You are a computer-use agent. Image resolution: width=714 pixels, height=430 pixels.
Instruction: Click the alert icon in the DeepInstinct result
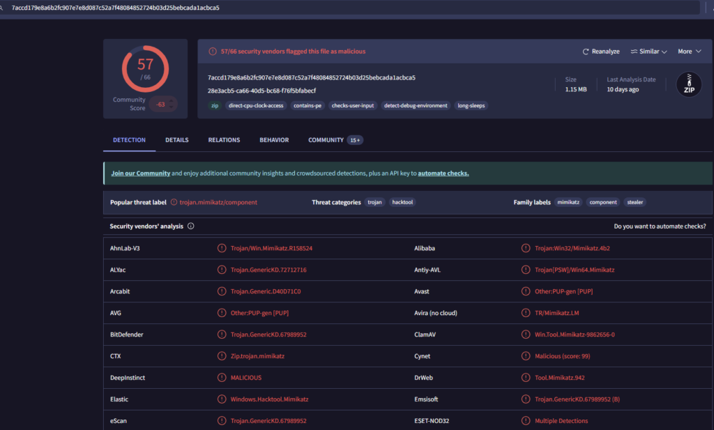click(222, 378)
